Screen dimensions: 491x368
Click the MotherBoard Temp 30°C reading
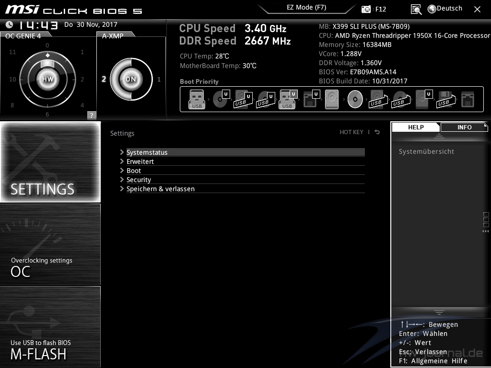click(218, 66)
